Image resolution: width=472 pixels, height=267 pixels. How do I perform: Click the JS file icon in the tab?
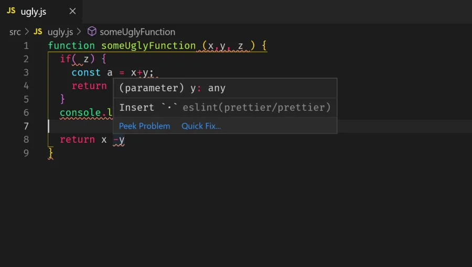pyautogui.click(x=11, y=11)
